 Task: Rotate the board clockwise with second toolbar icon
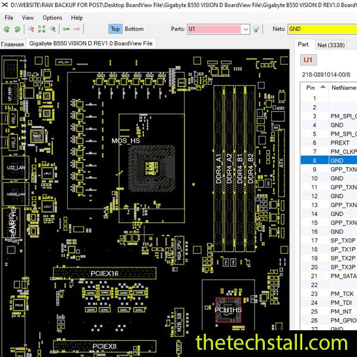point(17,29)
